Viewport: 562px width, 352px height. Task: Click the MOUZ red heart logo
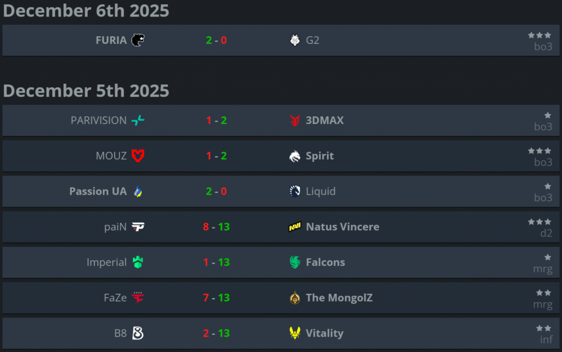point(138,156)
